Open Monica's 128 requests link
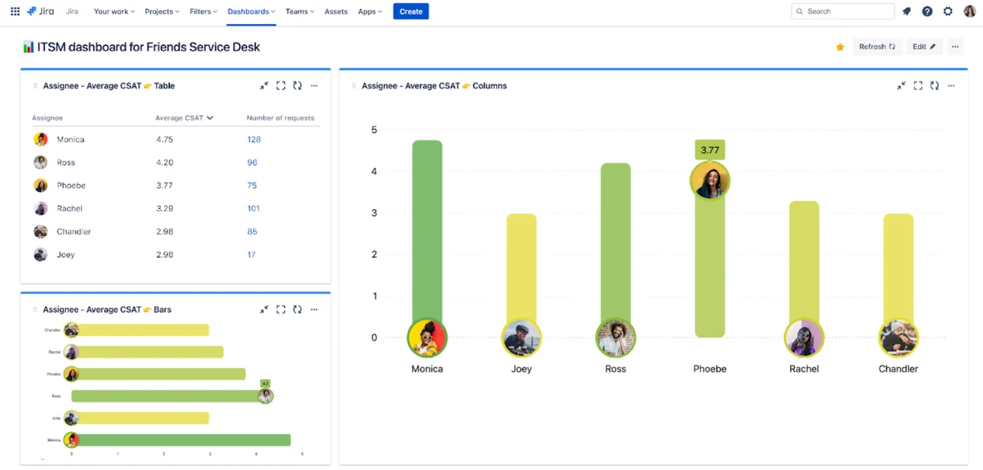This screenshot has width=983, height=470. pos(254,140)
